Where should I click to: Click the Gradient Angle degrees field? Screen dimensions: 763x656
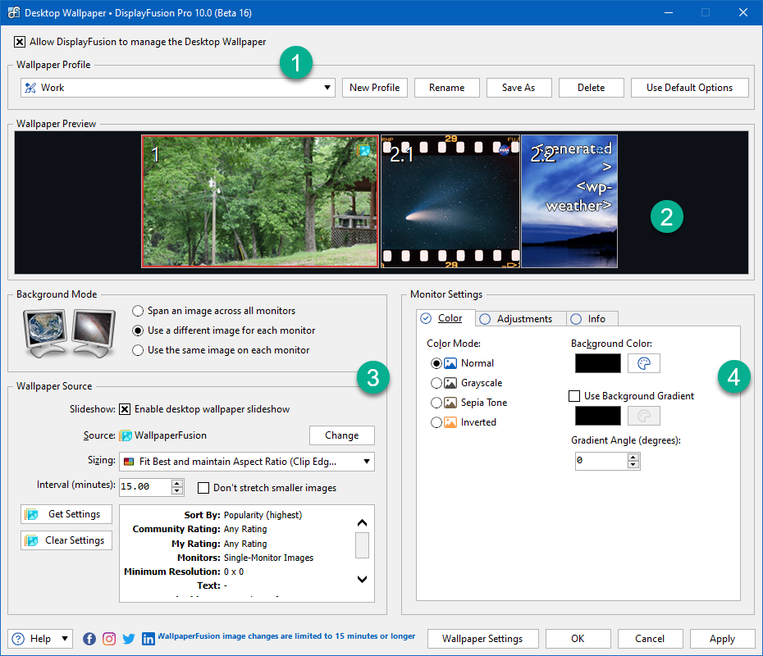point(601,461)
